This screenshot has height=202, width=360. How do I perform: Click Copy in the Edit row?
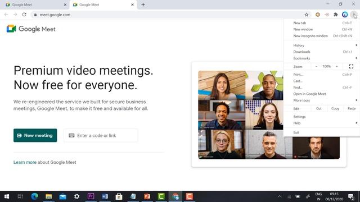[335, 108]
